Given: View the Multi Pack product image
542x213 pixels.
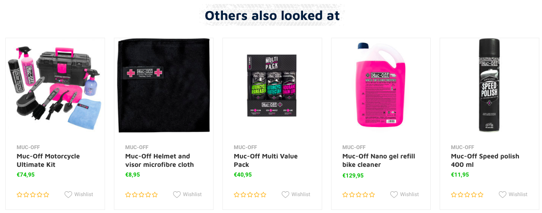Looking at the screenshot, I should pyautogui.click(x=271, y=86).
